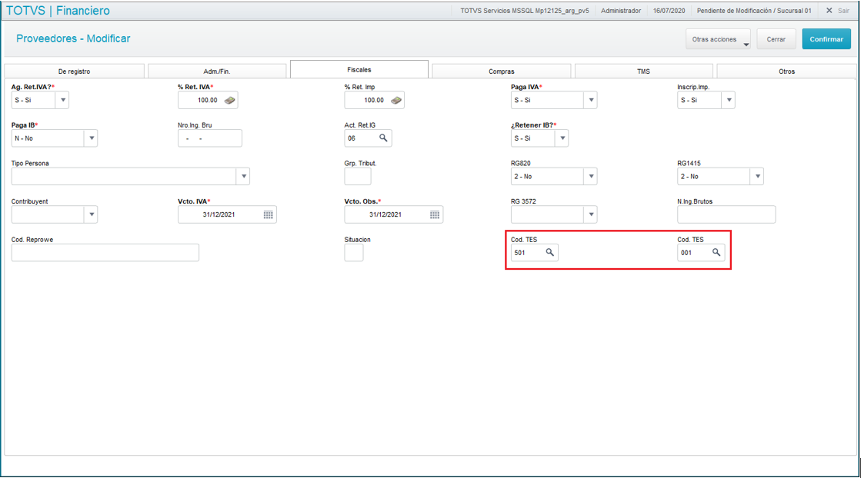The image size is (861, 478).
Task: Open calculator icon in % Ret. Imp field
Action: 396,101
